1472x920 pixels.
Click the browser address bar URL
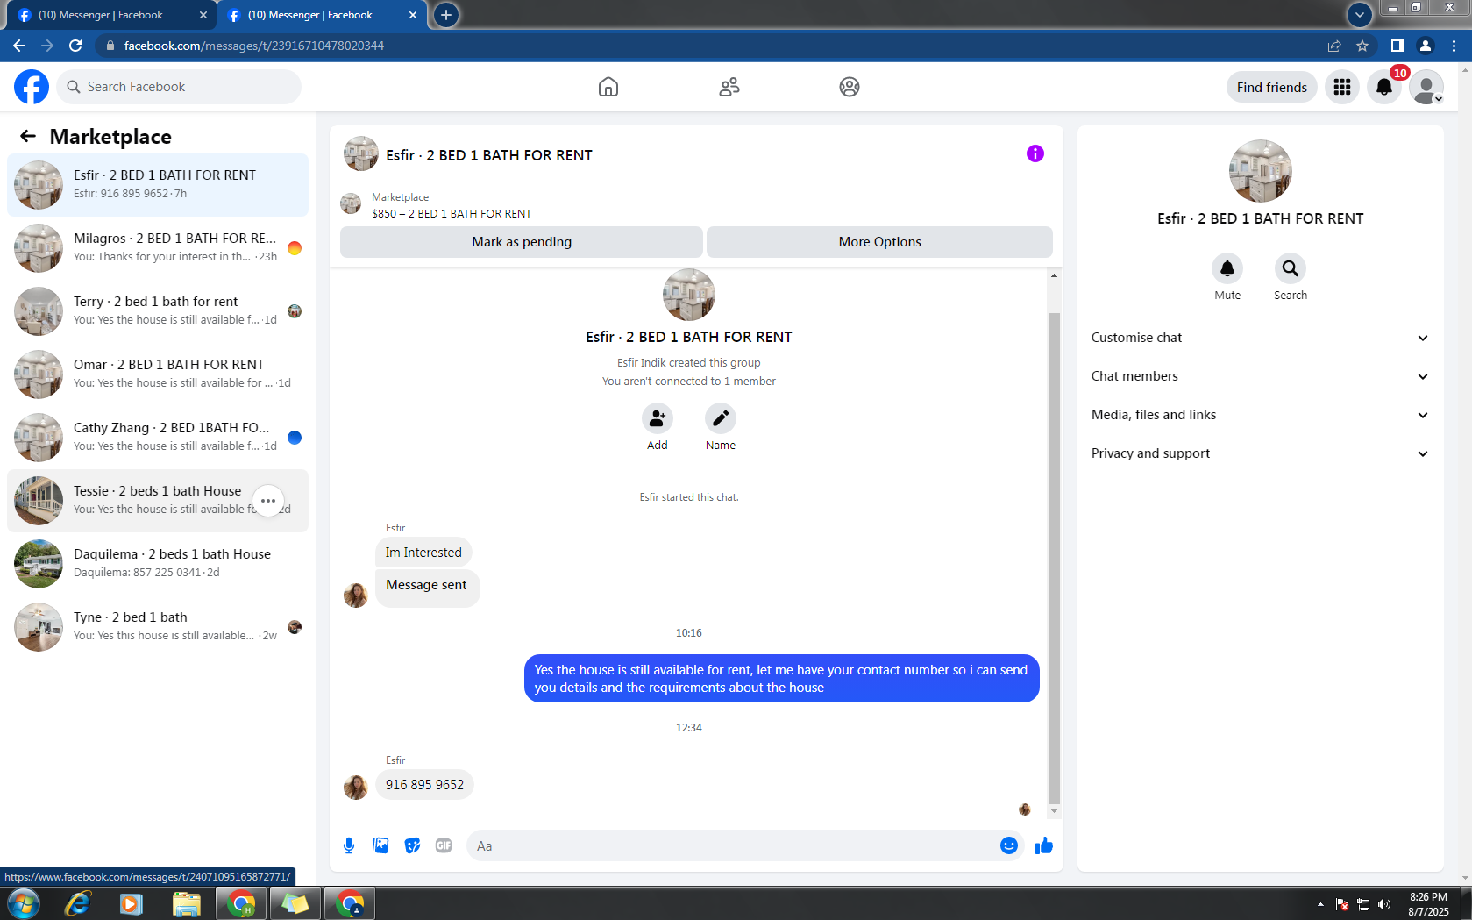[x=254, y=46]
